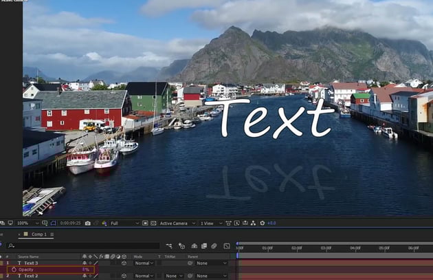Open the Comp 1 panel menu icon
433x280 pixels.
coord(54,234)
